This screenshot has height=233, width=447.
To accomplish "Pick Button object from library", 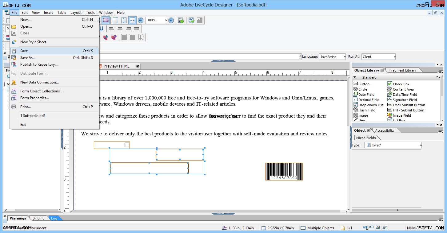I will 361,84.
